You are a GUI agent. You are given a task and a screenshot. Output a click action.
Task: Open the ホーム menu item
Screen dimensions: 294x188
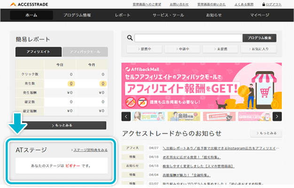31,15
